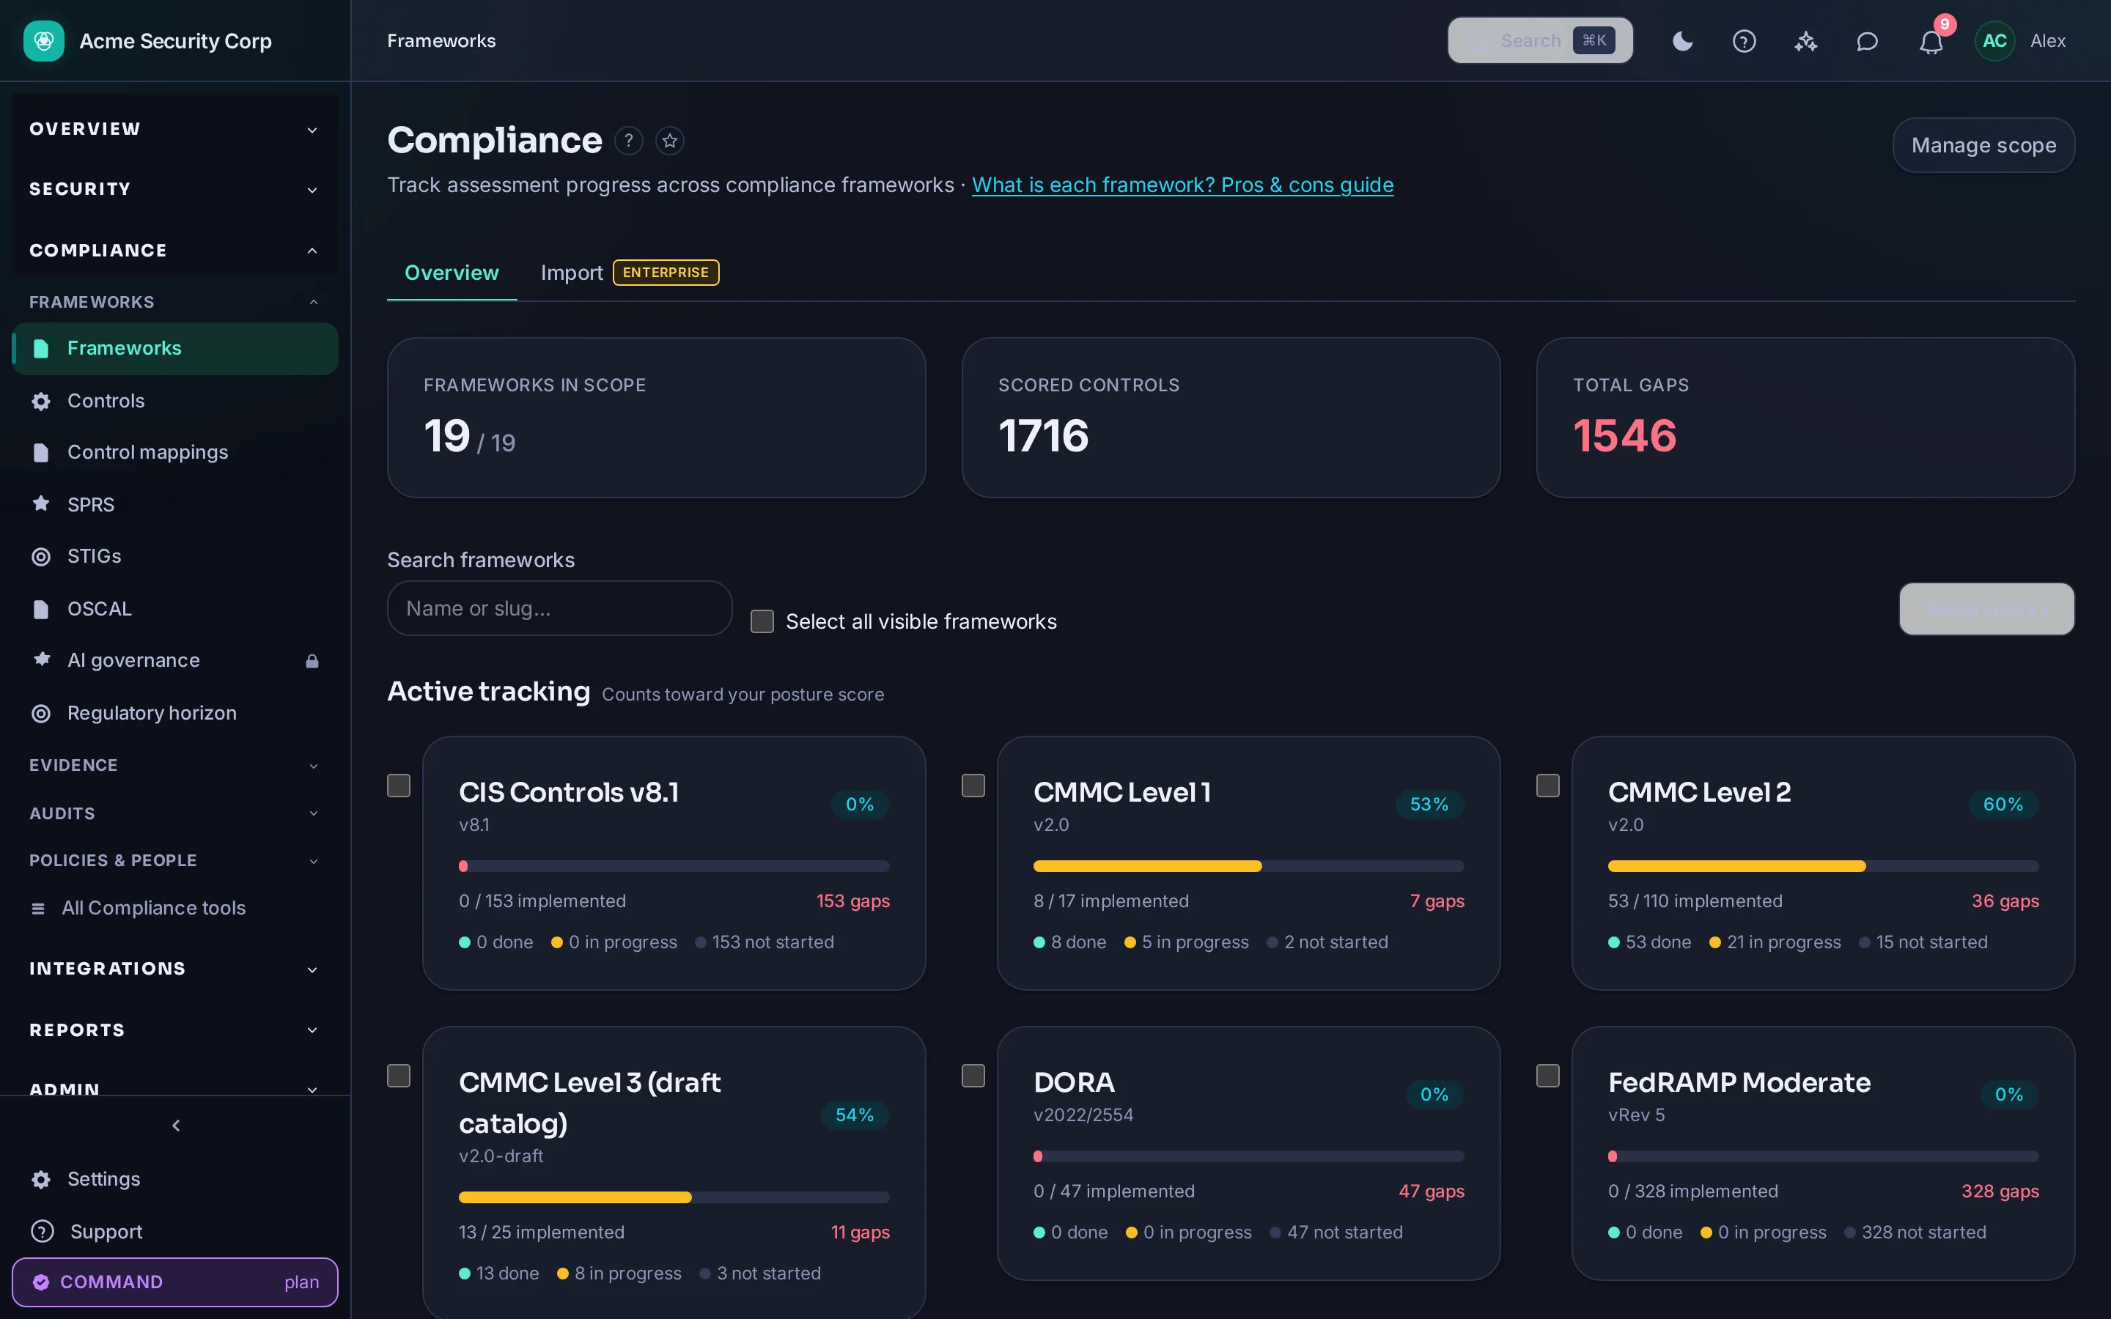Collapse the FRAMEWORKS subsection
2111x1319 pixels.
175,302
